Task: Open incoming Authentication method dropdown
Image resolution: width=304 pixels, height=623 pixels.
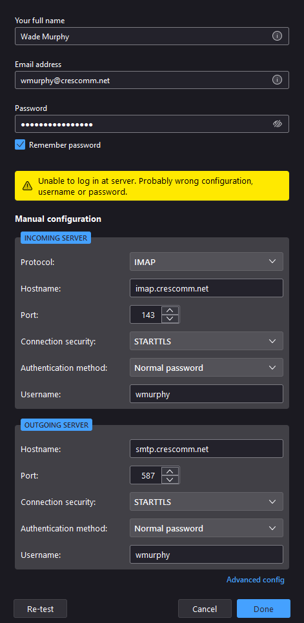Action: coord(207,368)
